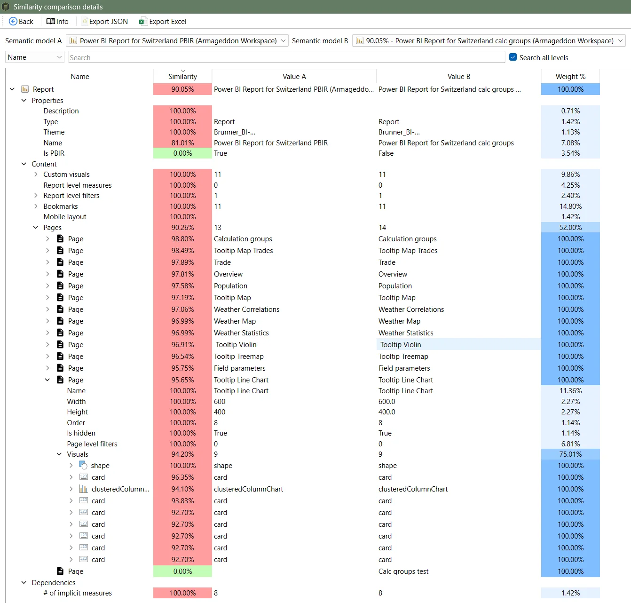This screenshot has width=631, height=603.
Task: Sort by the Similarity column header
Action: click(x=182, y=76)
